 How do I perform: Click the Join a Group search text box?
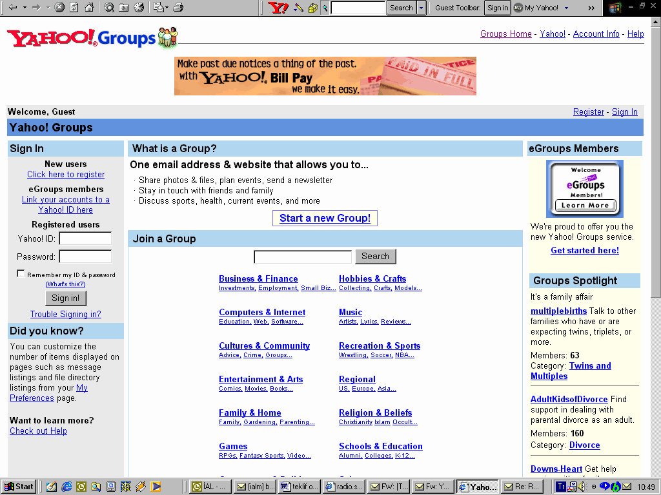pyautogui.click(x=303, y=257)
